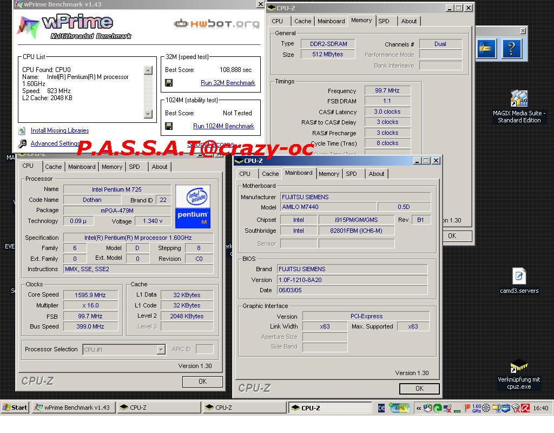Image resolution: width=554 pixels, height=433 pixels.
Task: Expand hidden tray icons with the double-chevron
Action: [419, 408]
